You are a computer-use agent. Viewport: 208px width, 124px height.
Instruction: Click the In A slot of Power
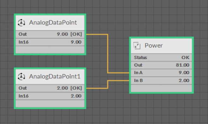(x=161, y=73)
